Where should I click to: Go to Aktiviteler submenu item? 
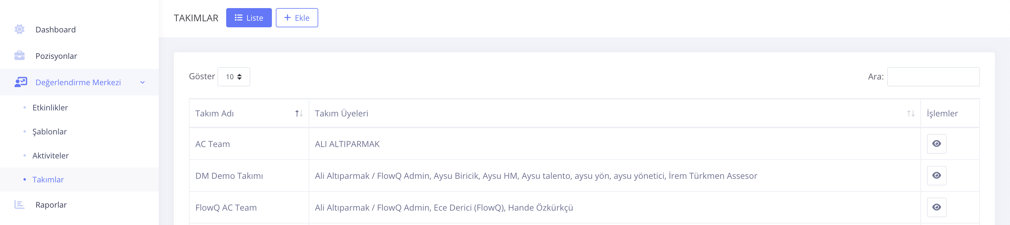tap(51, 156)
